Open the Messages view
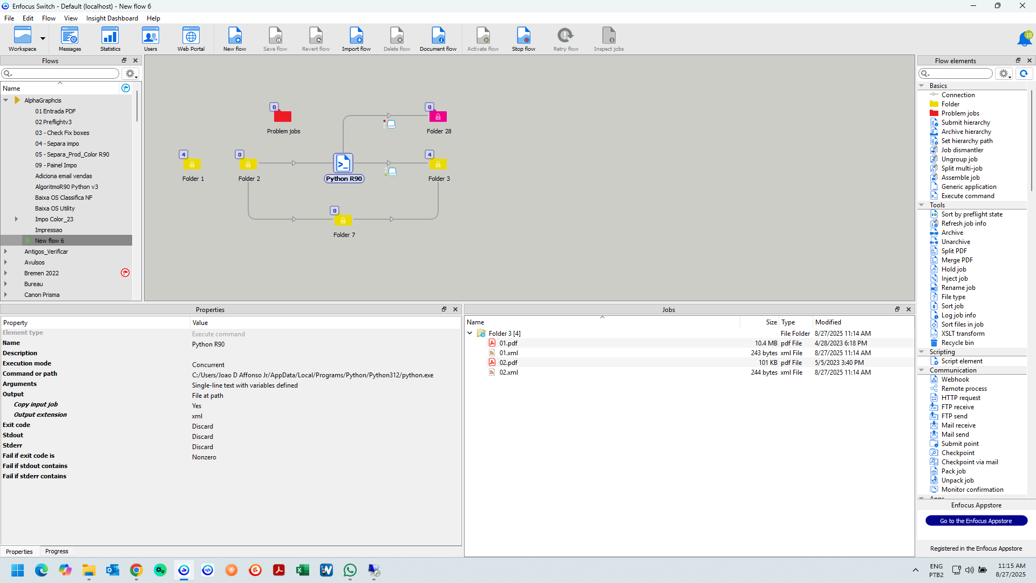This screenshot has width=1036, height=583. (70, 39)
